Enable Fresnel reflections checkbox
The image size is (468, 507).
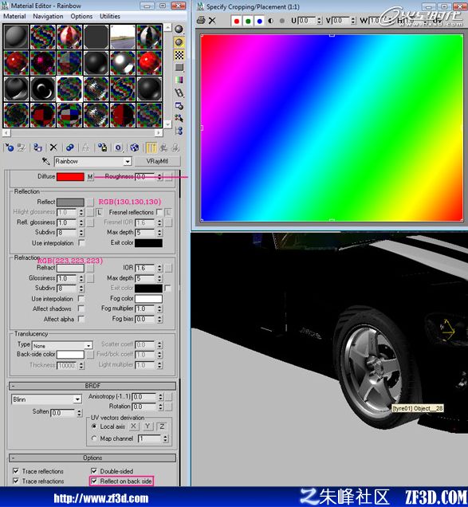[159, 212]
